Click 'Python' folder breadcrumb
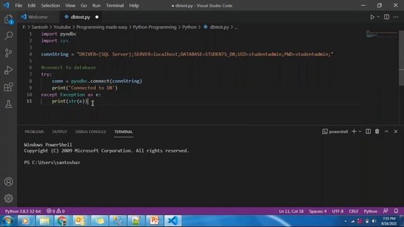Screen dimensions: 404x227 189,27
